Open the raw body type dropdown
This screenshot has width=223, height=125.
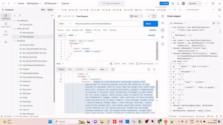tap(62, 35)
